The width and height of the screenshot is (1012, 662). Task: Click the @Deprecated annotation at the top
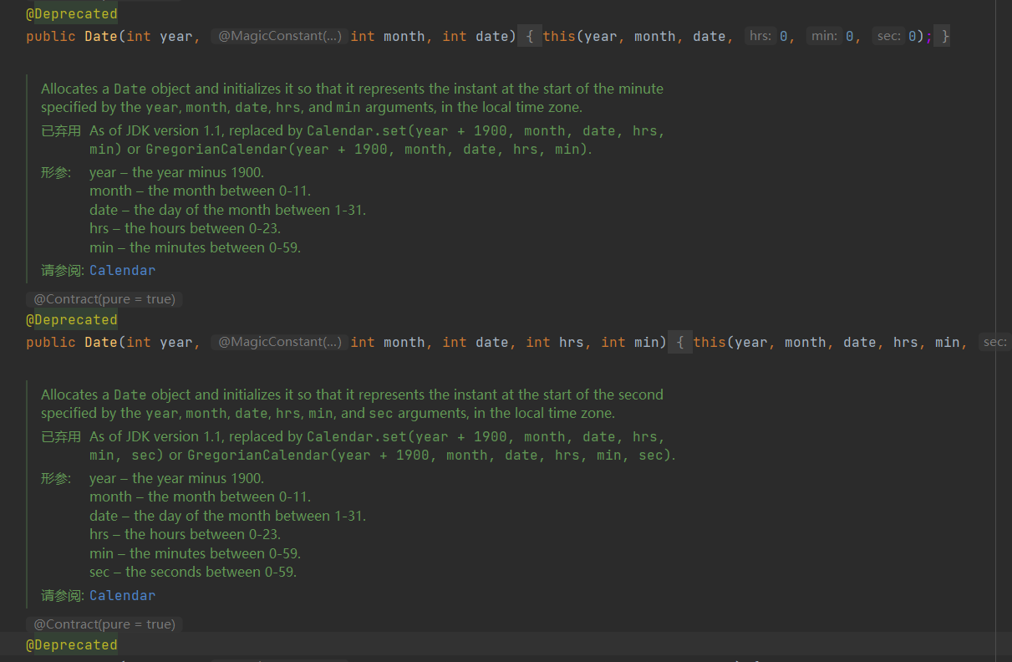72,14
